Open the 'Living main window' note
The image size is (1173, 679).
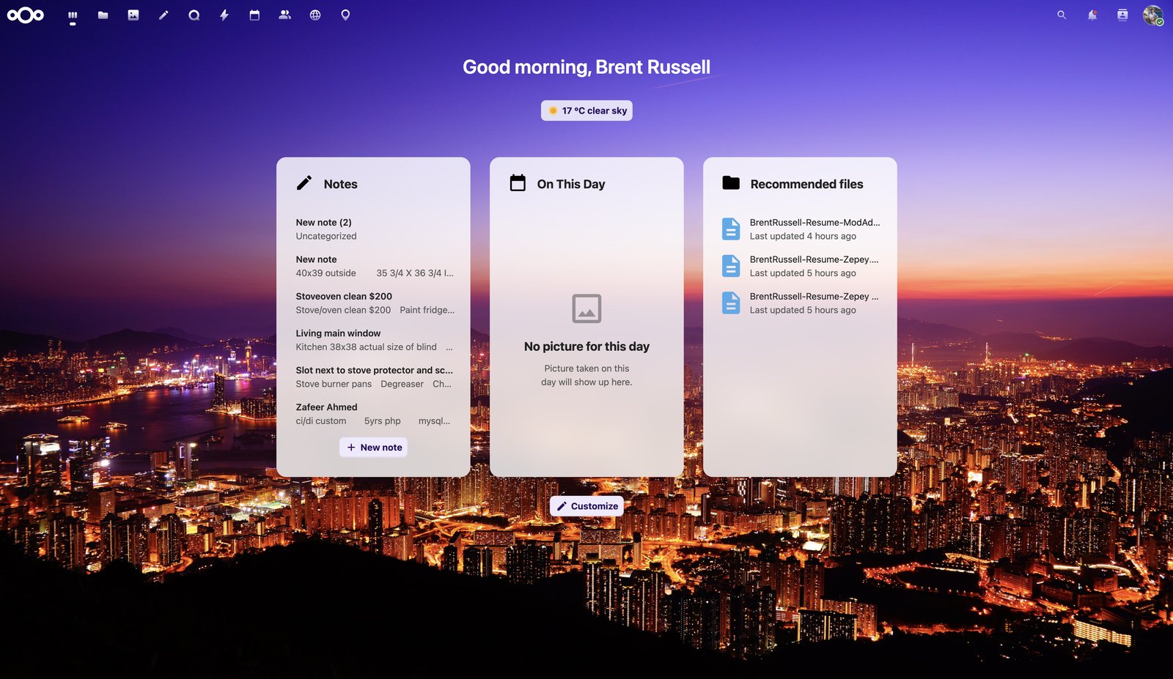point(374,340)
